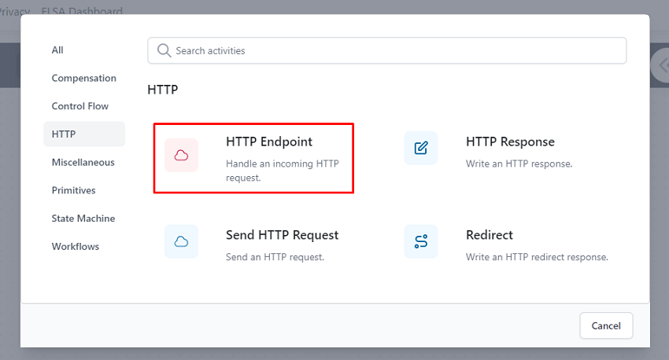Cancel the activity picker dialog

click(606, 325)
